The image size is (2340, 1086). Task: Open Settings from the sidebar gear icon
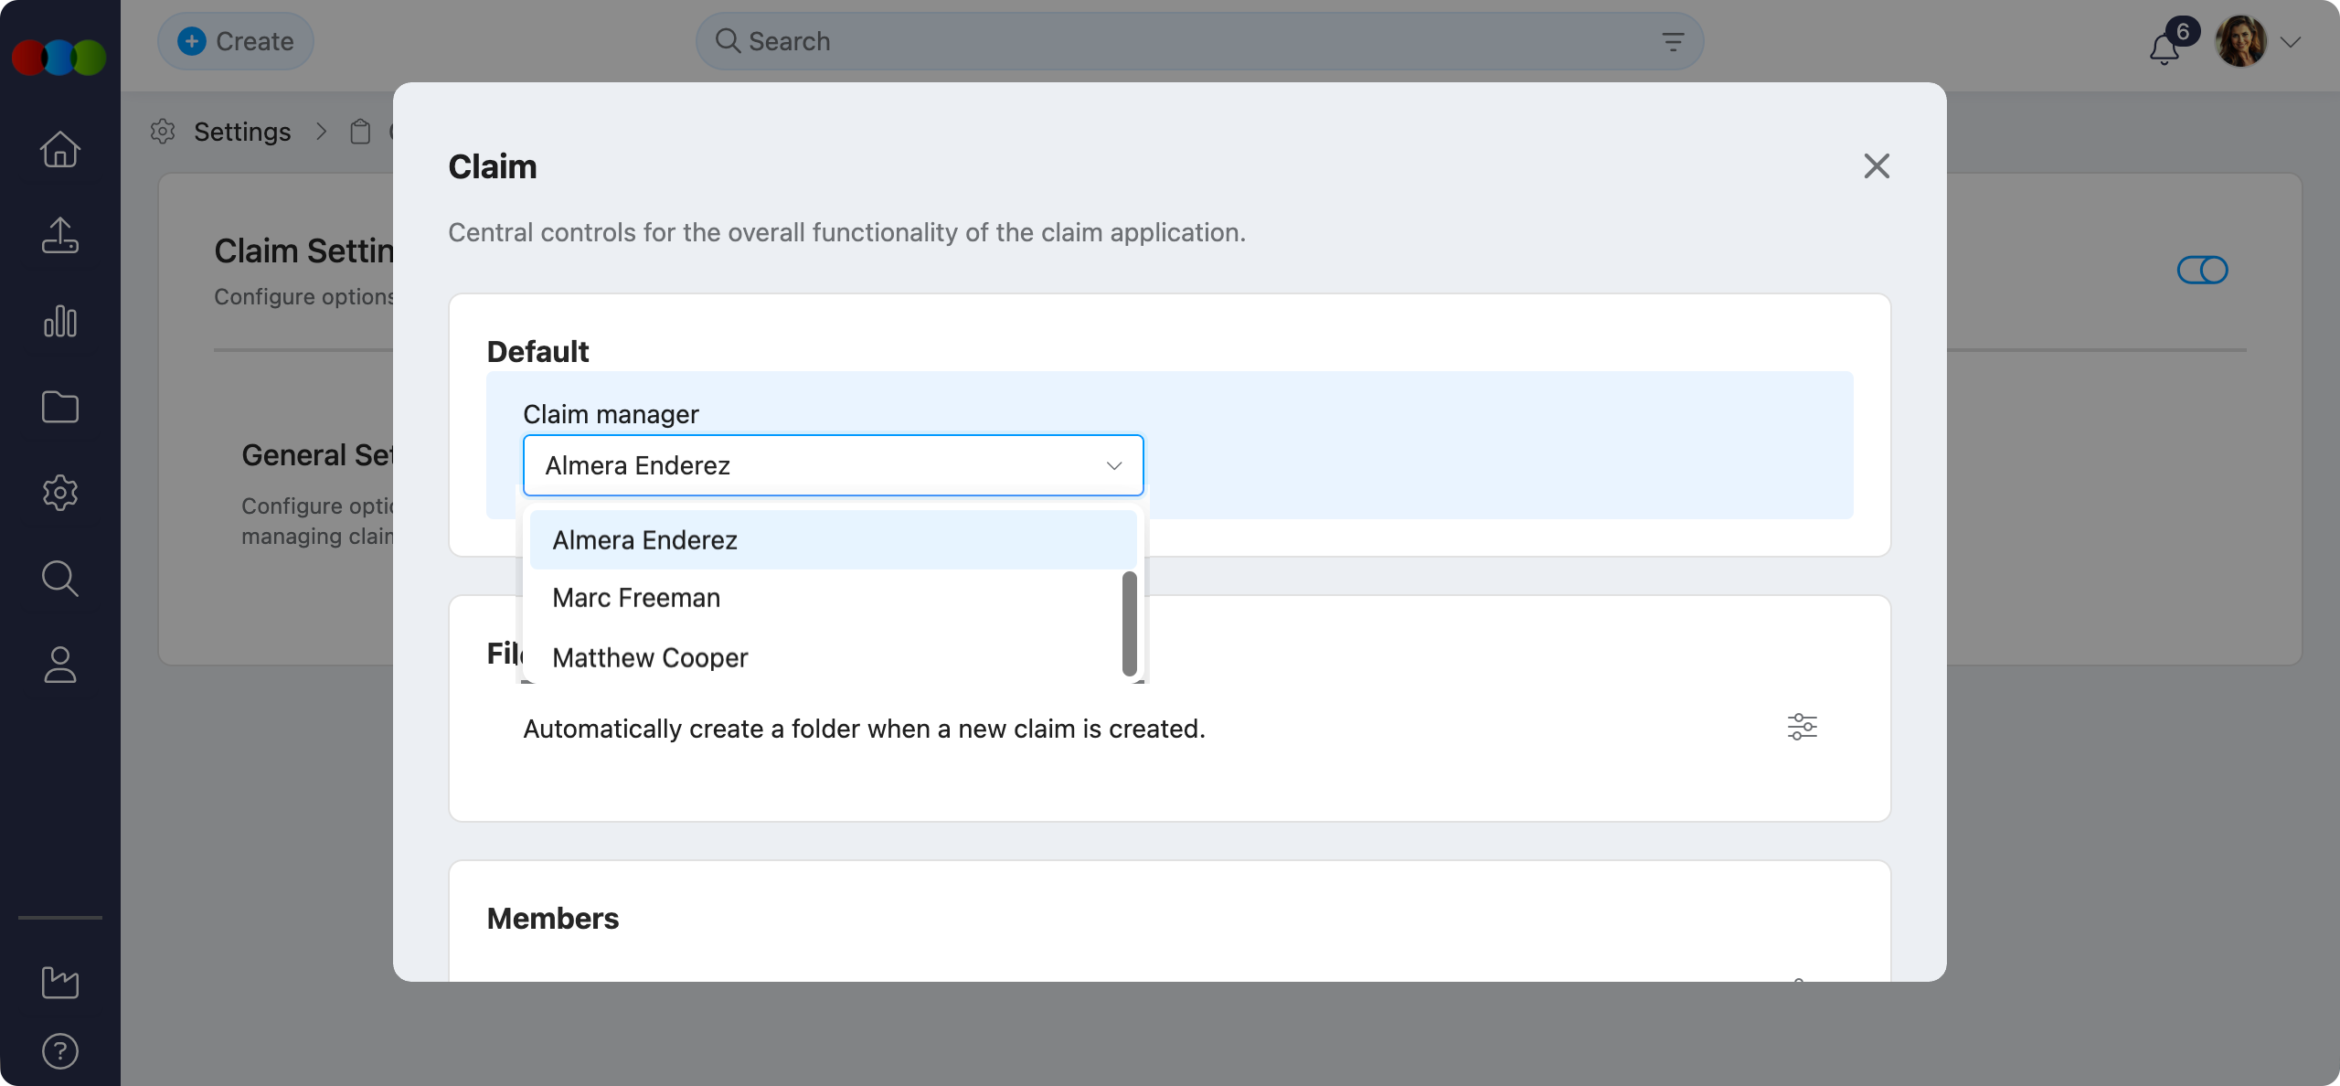[59, 493]
